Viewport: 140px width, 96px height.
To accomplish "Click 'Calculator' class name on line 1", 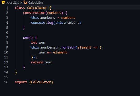I will [x=37, y=8].
